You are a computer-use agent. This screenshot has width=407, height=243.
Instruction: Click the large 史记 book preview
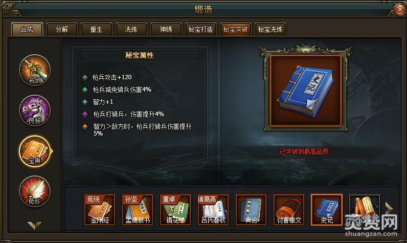coord(306,91)
